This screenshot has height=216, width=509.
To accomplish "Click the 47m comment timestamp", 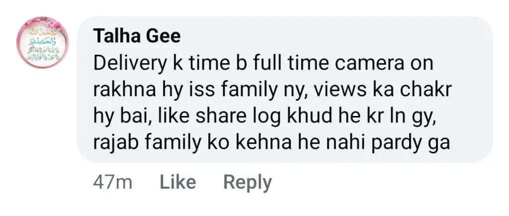I will 112,183.
